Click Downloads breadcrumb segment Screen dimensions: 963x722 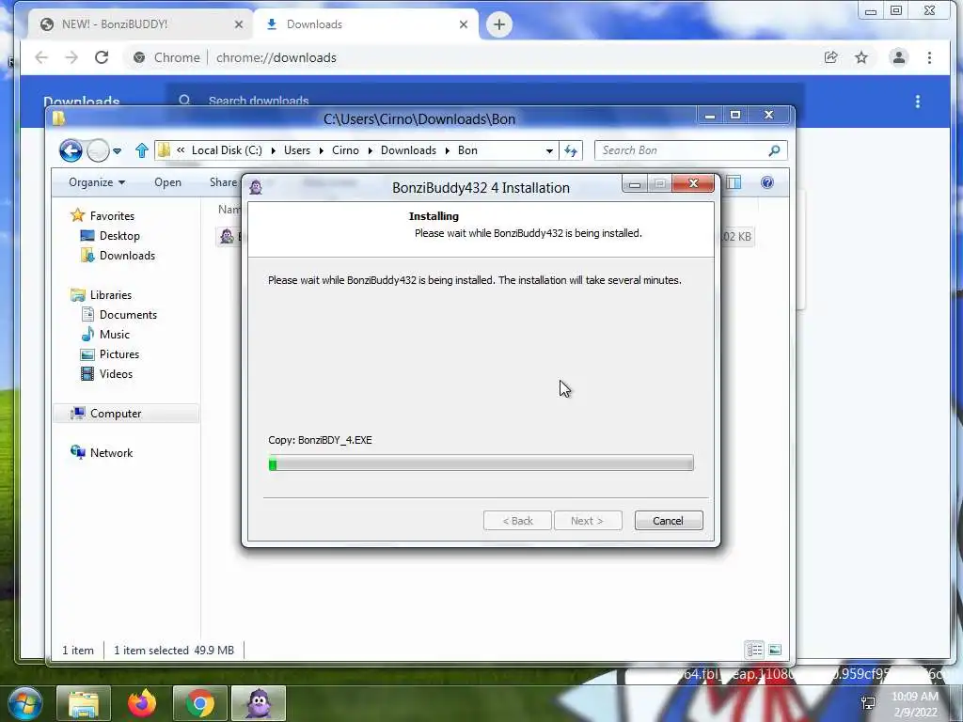point(408,150)
